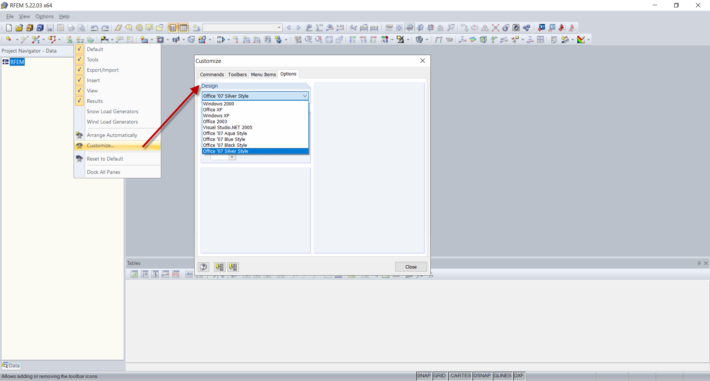Click the Undo arrow icon

95,28
